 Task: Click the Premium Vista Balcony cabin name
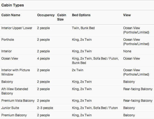(x=18, y=101)
